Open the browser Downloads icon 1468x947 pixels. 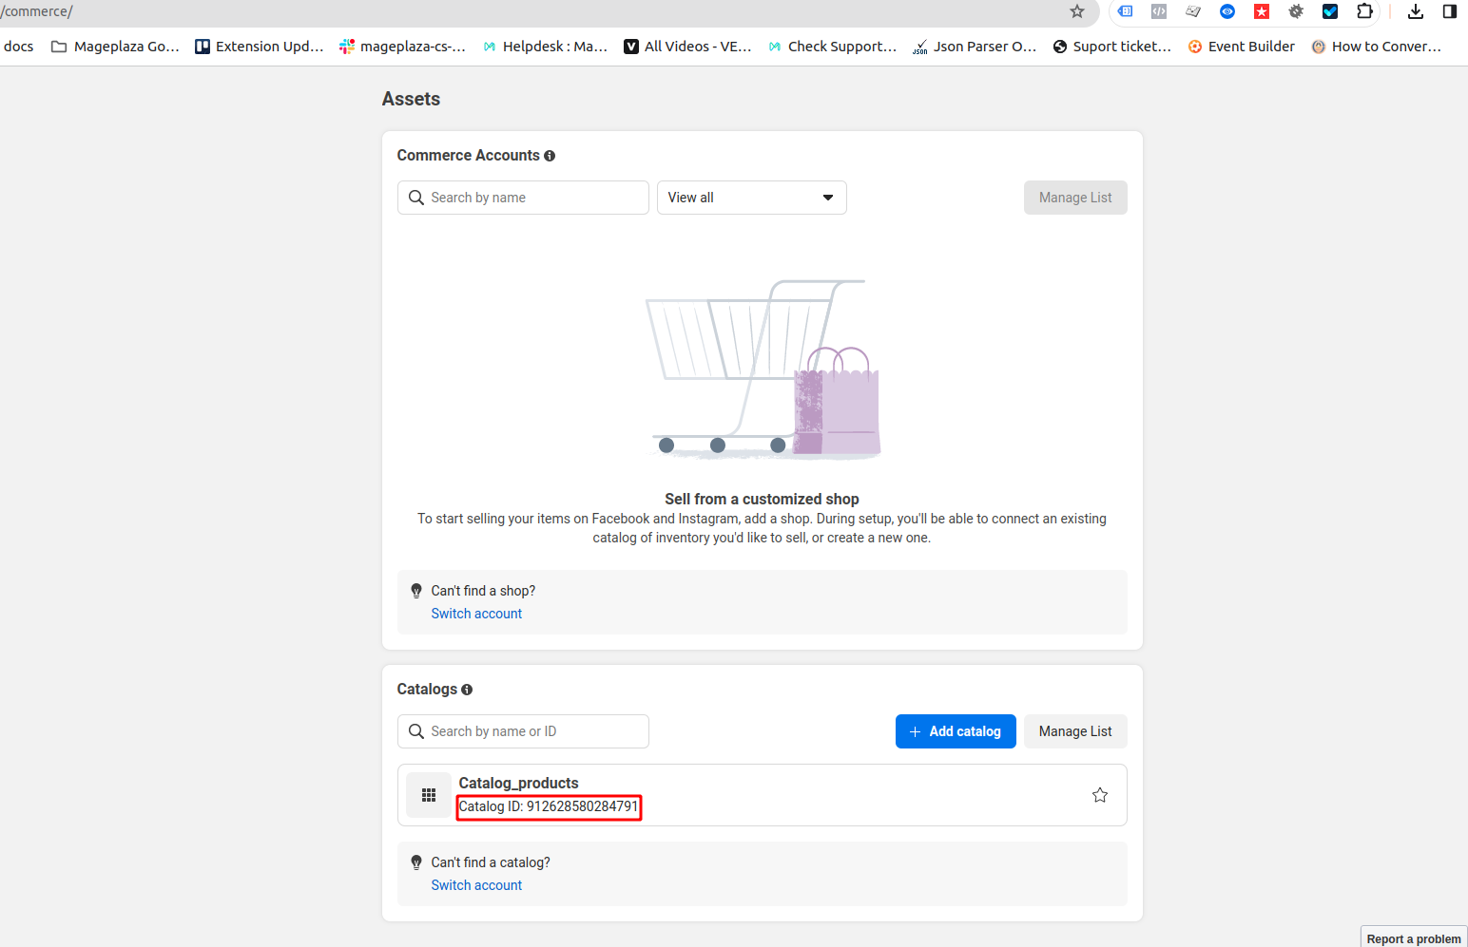(1416, 11)
